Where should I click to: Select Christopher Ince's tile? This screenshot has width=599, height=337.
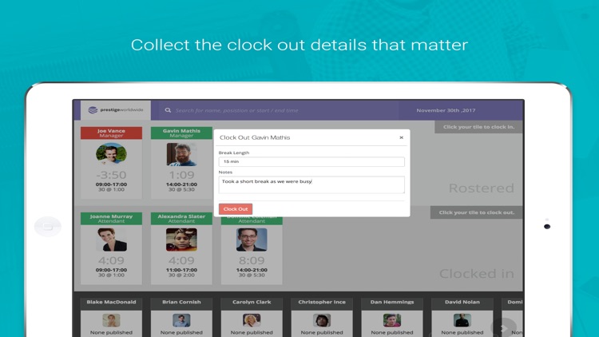coord(322,317)
